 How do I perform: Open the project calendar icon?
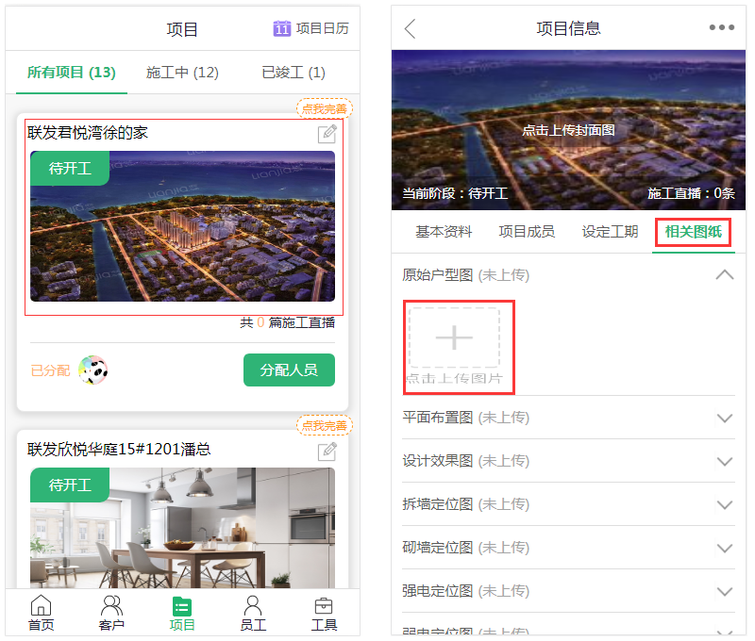281,28
